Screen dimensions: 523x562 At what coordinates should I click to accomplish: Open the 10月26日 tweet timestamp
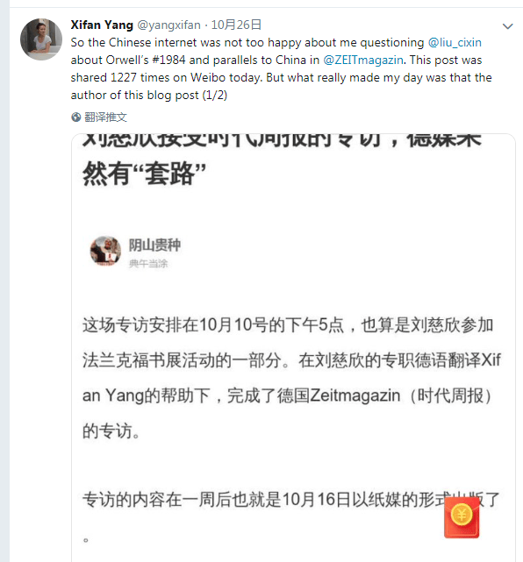point(236,25)
